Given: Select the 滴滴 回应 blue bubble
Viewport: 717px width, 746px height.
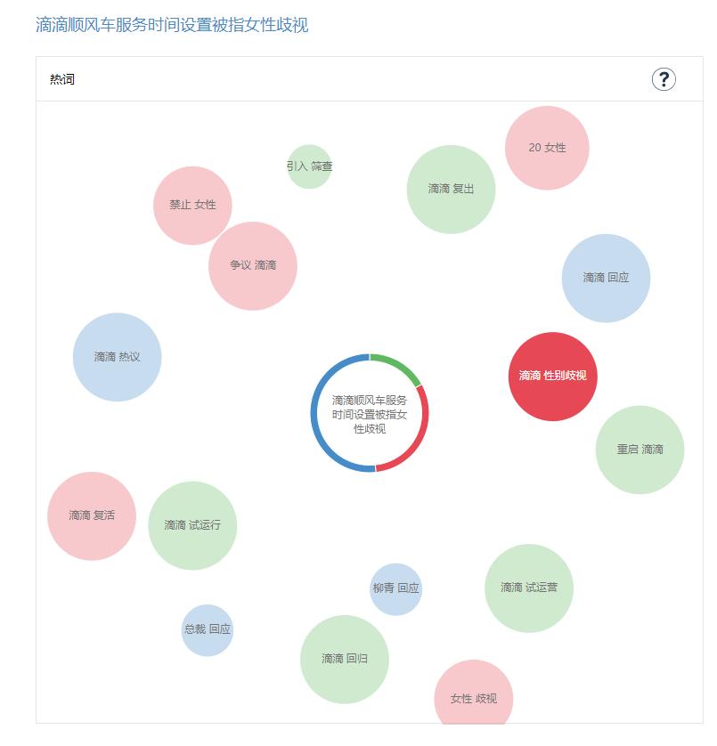Looking at the screenshot, I should coord(606,278).
